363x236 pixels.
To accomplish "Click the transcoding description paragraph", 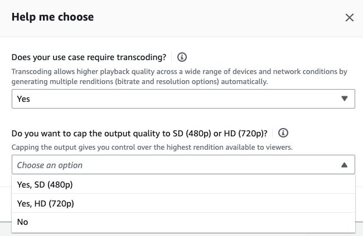I will point(180,76).
